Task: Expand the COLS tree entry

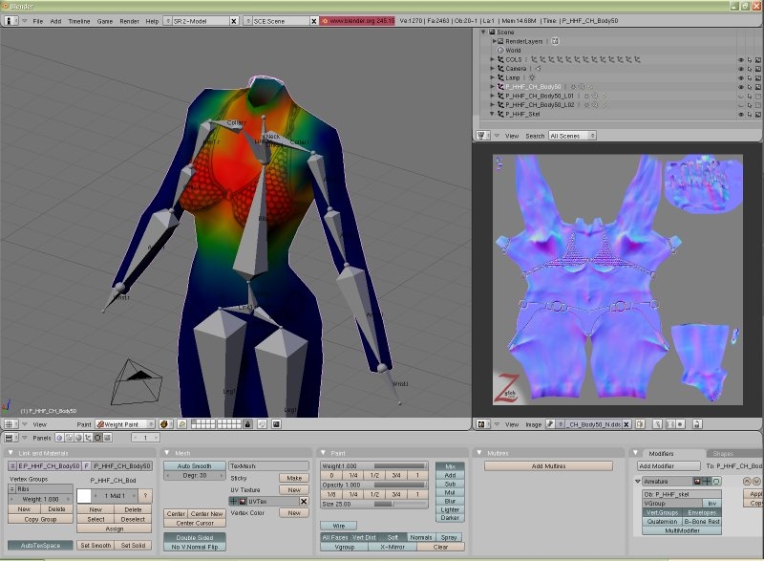Action: [x=493, y=59]
